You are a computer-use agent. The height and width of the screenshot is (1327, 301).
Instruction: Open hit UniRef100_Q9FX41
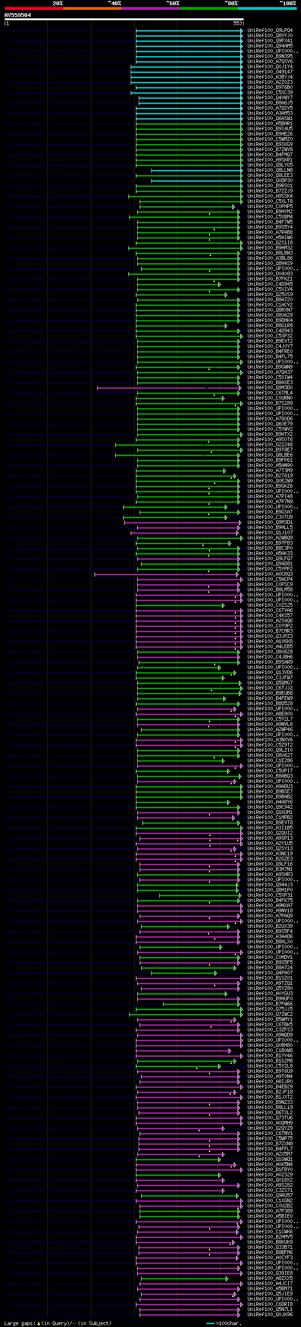point(270,40)
